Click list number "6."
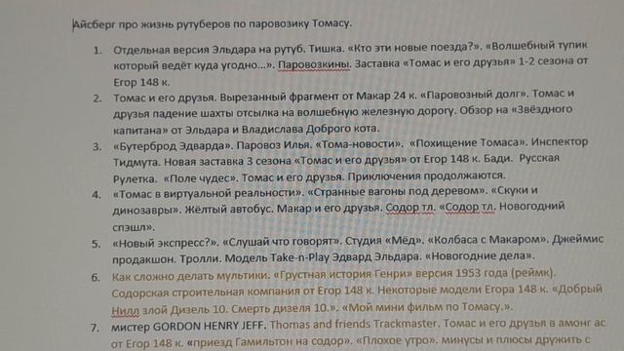 click(x=96, y=277)
